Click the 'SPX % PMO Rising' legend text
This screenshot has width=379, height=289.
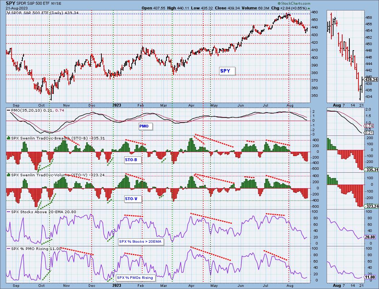click(36, 249)
